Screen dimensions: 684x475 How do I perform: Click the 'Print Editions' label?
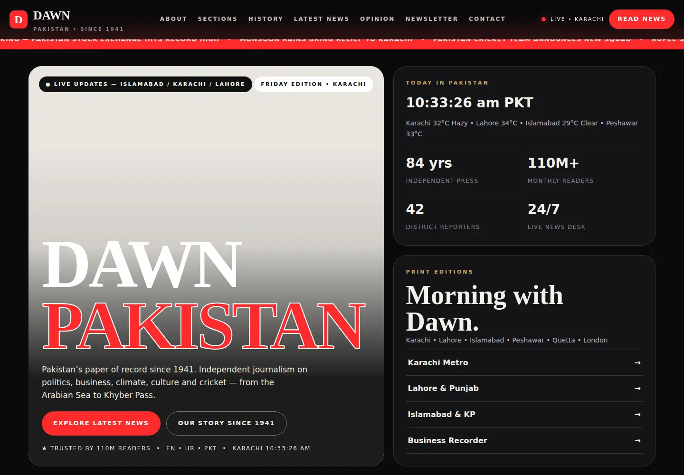point(439,272)
